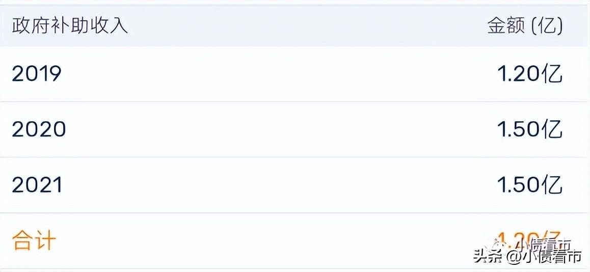The width and height of the screenshot is (590, 272).
Task: Click the blank middle of the gray header bar
Action: point(306,26)
